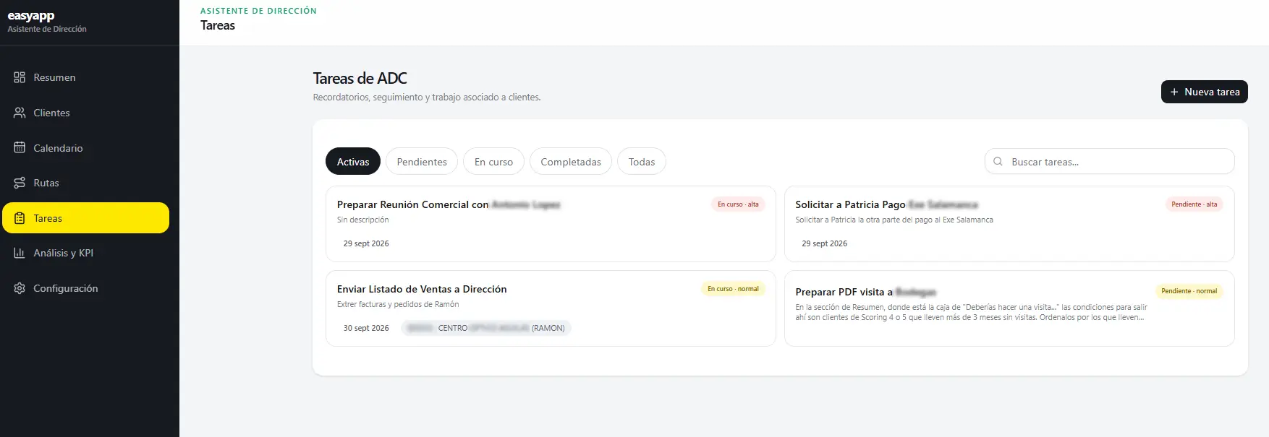Show Todas tasks tab

[642, 162]
